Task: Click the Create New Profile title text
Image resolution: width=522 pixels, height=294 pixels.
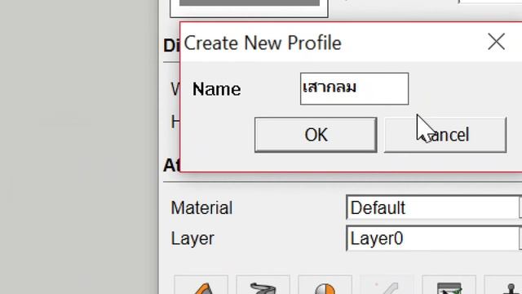Action: coord(263,43)
